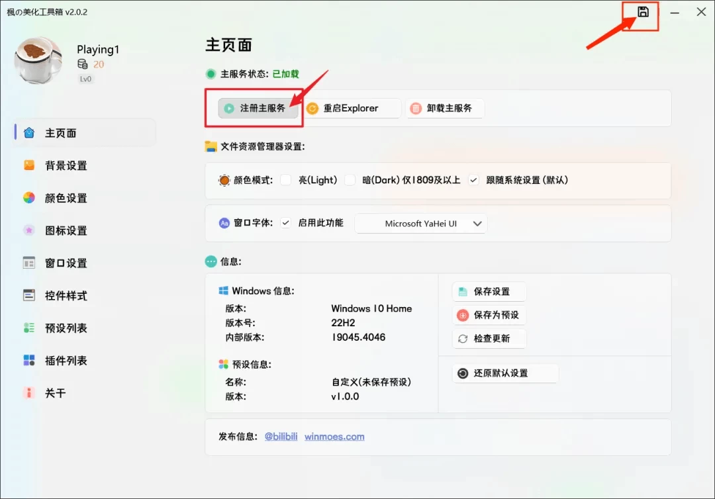
Task: Click the Aa icon beside 窗口字体
Action: click(224, 223)
